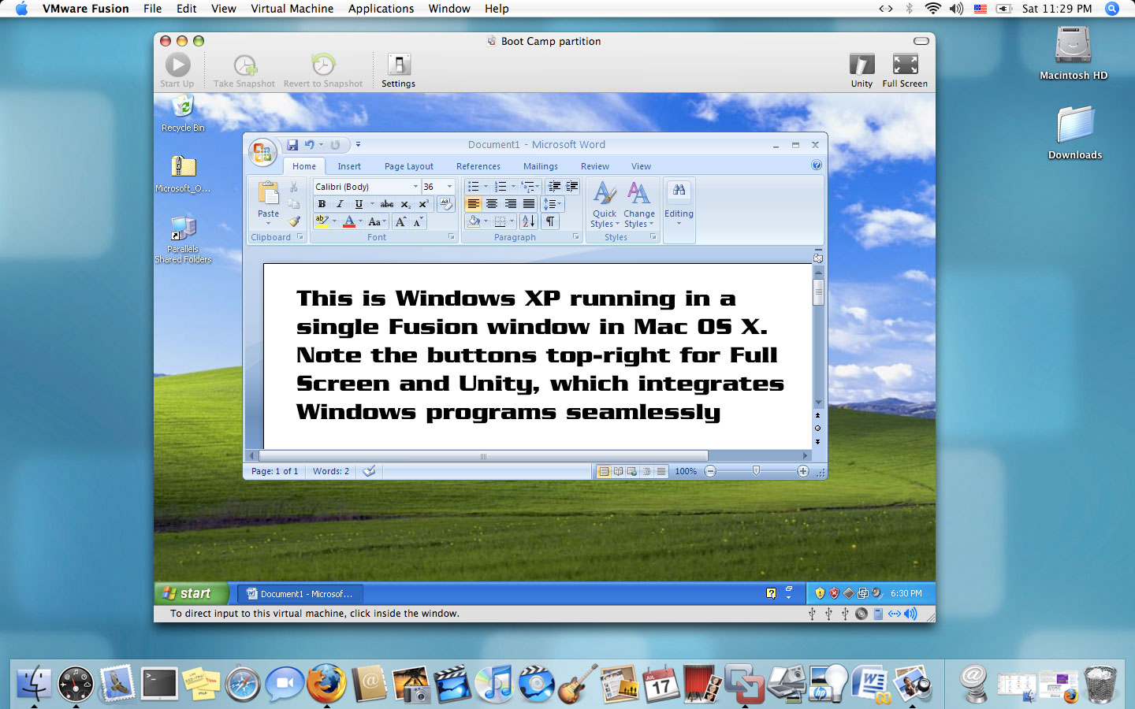
Task: Click the proofing check icon in status bar
Action: 369,471
